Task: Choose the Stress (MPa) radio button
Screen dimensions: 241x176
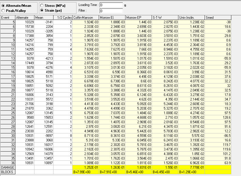Action: click(x=42, y=6)
